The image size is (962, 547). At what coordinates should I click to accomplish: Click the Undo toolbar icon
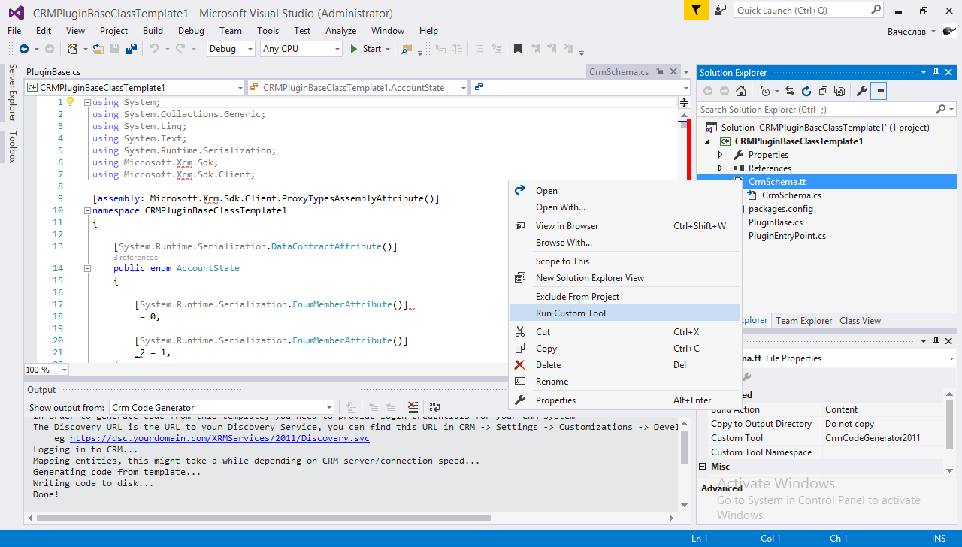tap(153, 49)
